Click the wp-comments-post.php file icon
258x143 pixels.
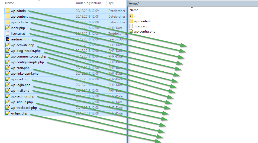[8, 56]
